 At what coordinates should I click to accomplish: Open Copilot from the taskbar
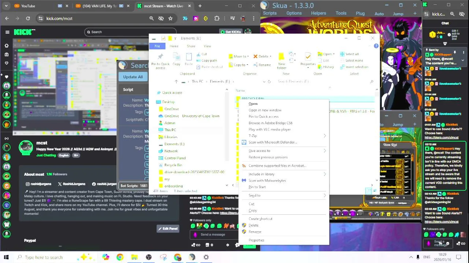pos(106,257)
